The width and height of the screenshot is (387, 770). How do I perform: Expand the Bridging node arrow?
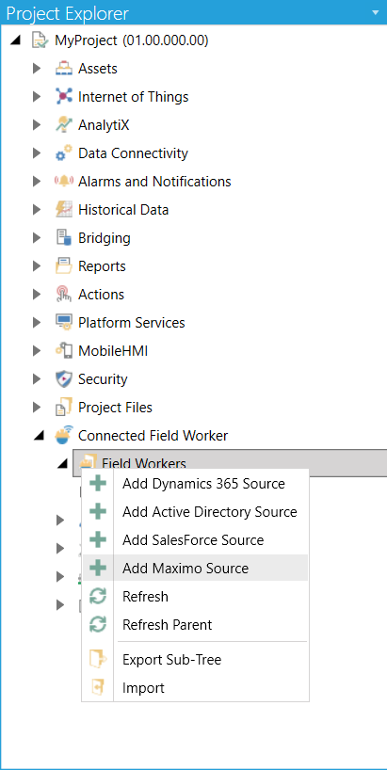click(x=37, y=238)
